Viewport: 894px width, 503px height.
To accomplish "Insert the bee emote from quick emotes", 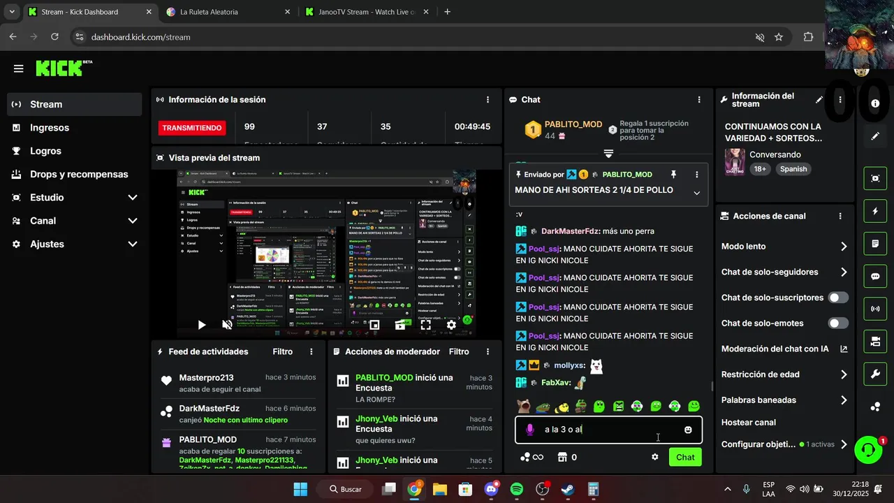I will [x=562, y=406].
